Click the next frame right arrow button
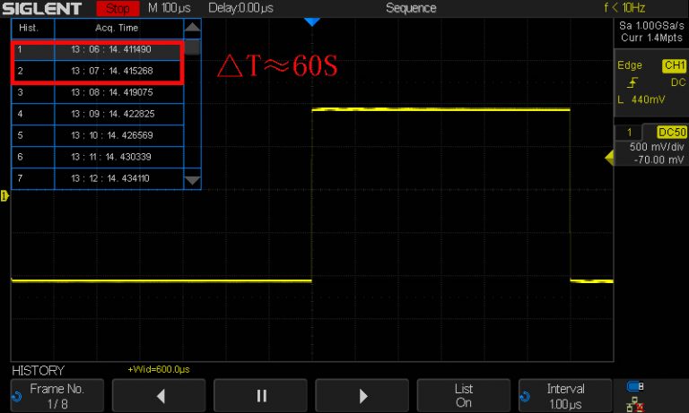Screen dimensions: 689x413 [363, 395]
